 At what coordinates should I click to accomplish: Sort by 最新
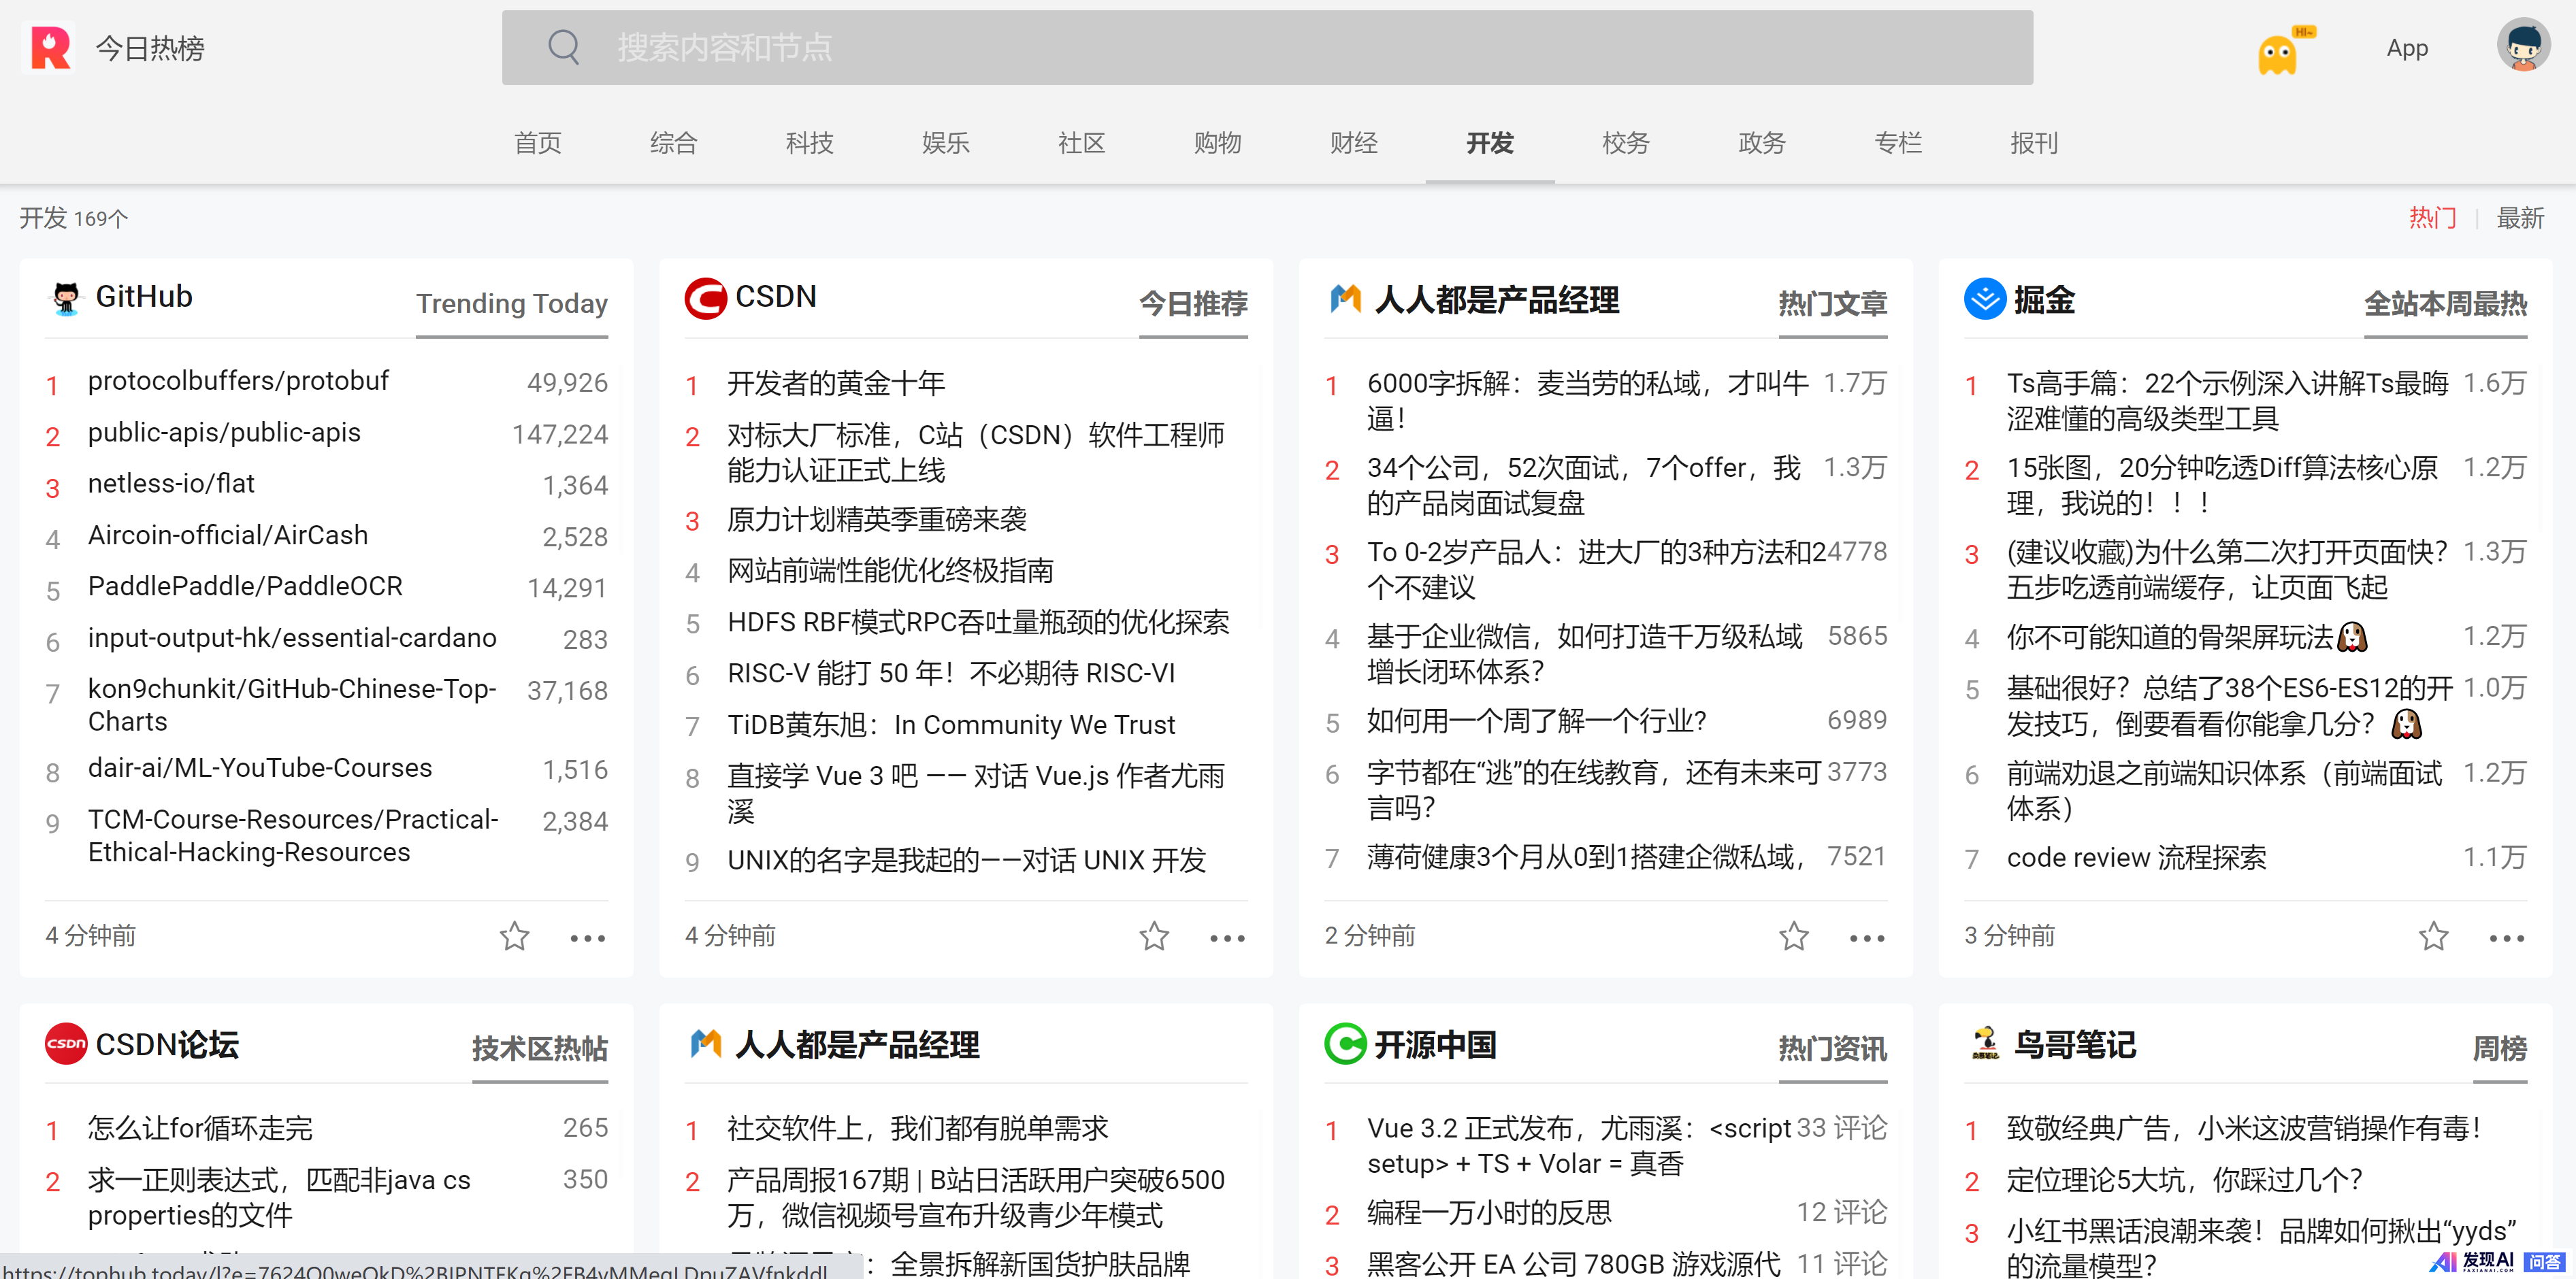(2521, 218)
